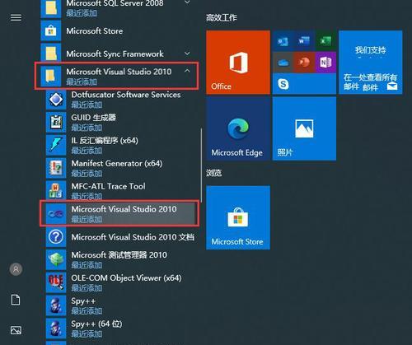This screenshot has width=412, height=345.
Task: Open OLE-COM Object Viewer (x64)
Action: pyautogui.click(x=121, y=282)
